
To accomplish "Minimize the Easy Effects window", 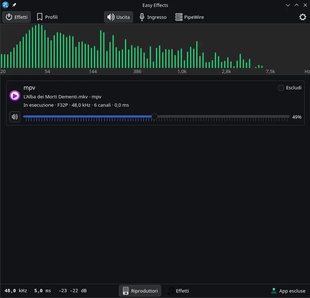I will (x=288, y=5).
